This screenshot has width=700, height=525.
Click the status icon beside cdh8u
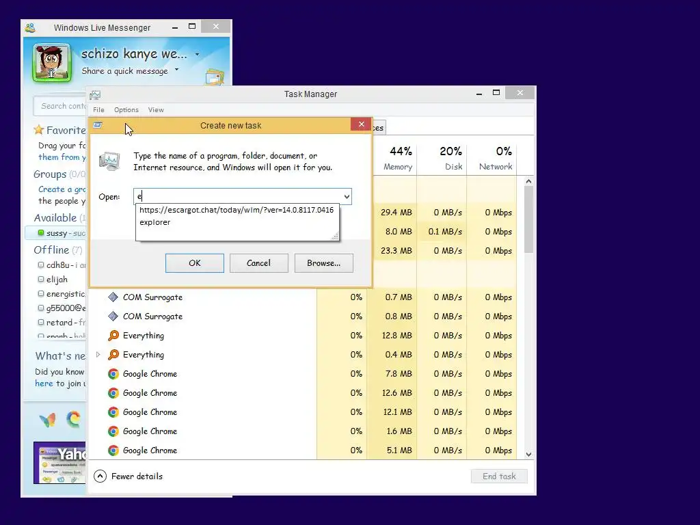(41, 265)
